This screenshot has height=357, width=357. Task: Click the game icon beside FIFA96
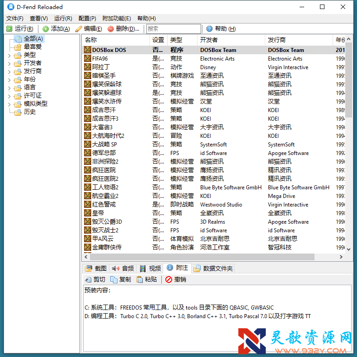point(88,58)
